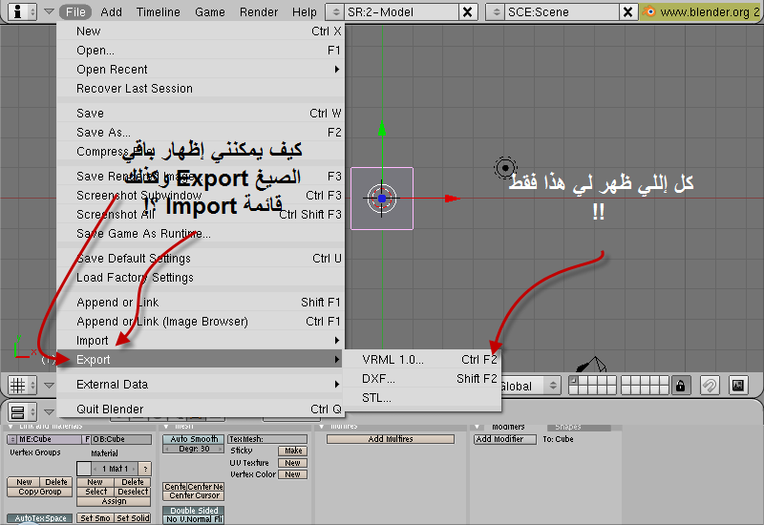
Task: Collapse buttons window header menu triangle
Action: 49,412
